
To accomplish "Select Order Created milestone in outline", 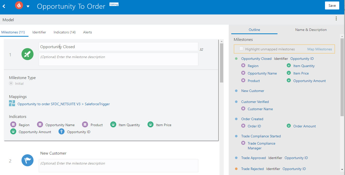I will coord(252,119).
